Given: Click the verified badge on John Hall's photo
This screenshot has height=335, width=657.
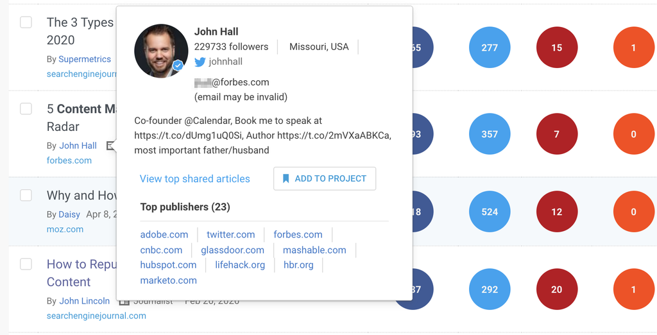Looking at the screenshot, I should [x=178, y=65].
